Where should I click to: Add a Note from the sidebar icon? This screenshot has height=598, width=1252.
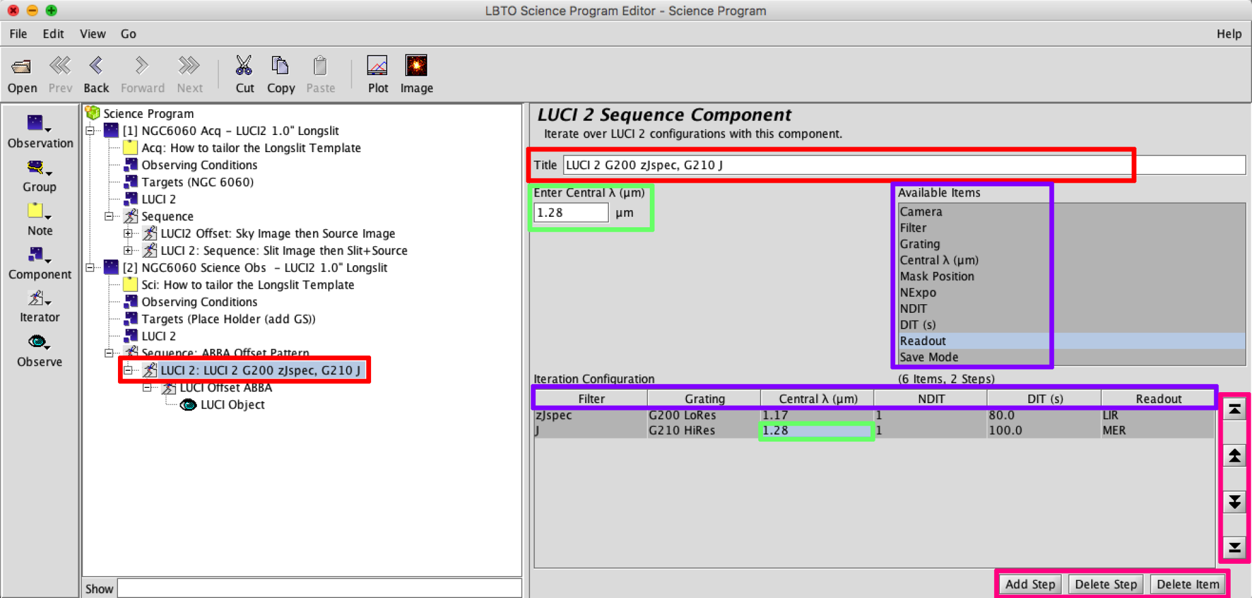point(39,211)
